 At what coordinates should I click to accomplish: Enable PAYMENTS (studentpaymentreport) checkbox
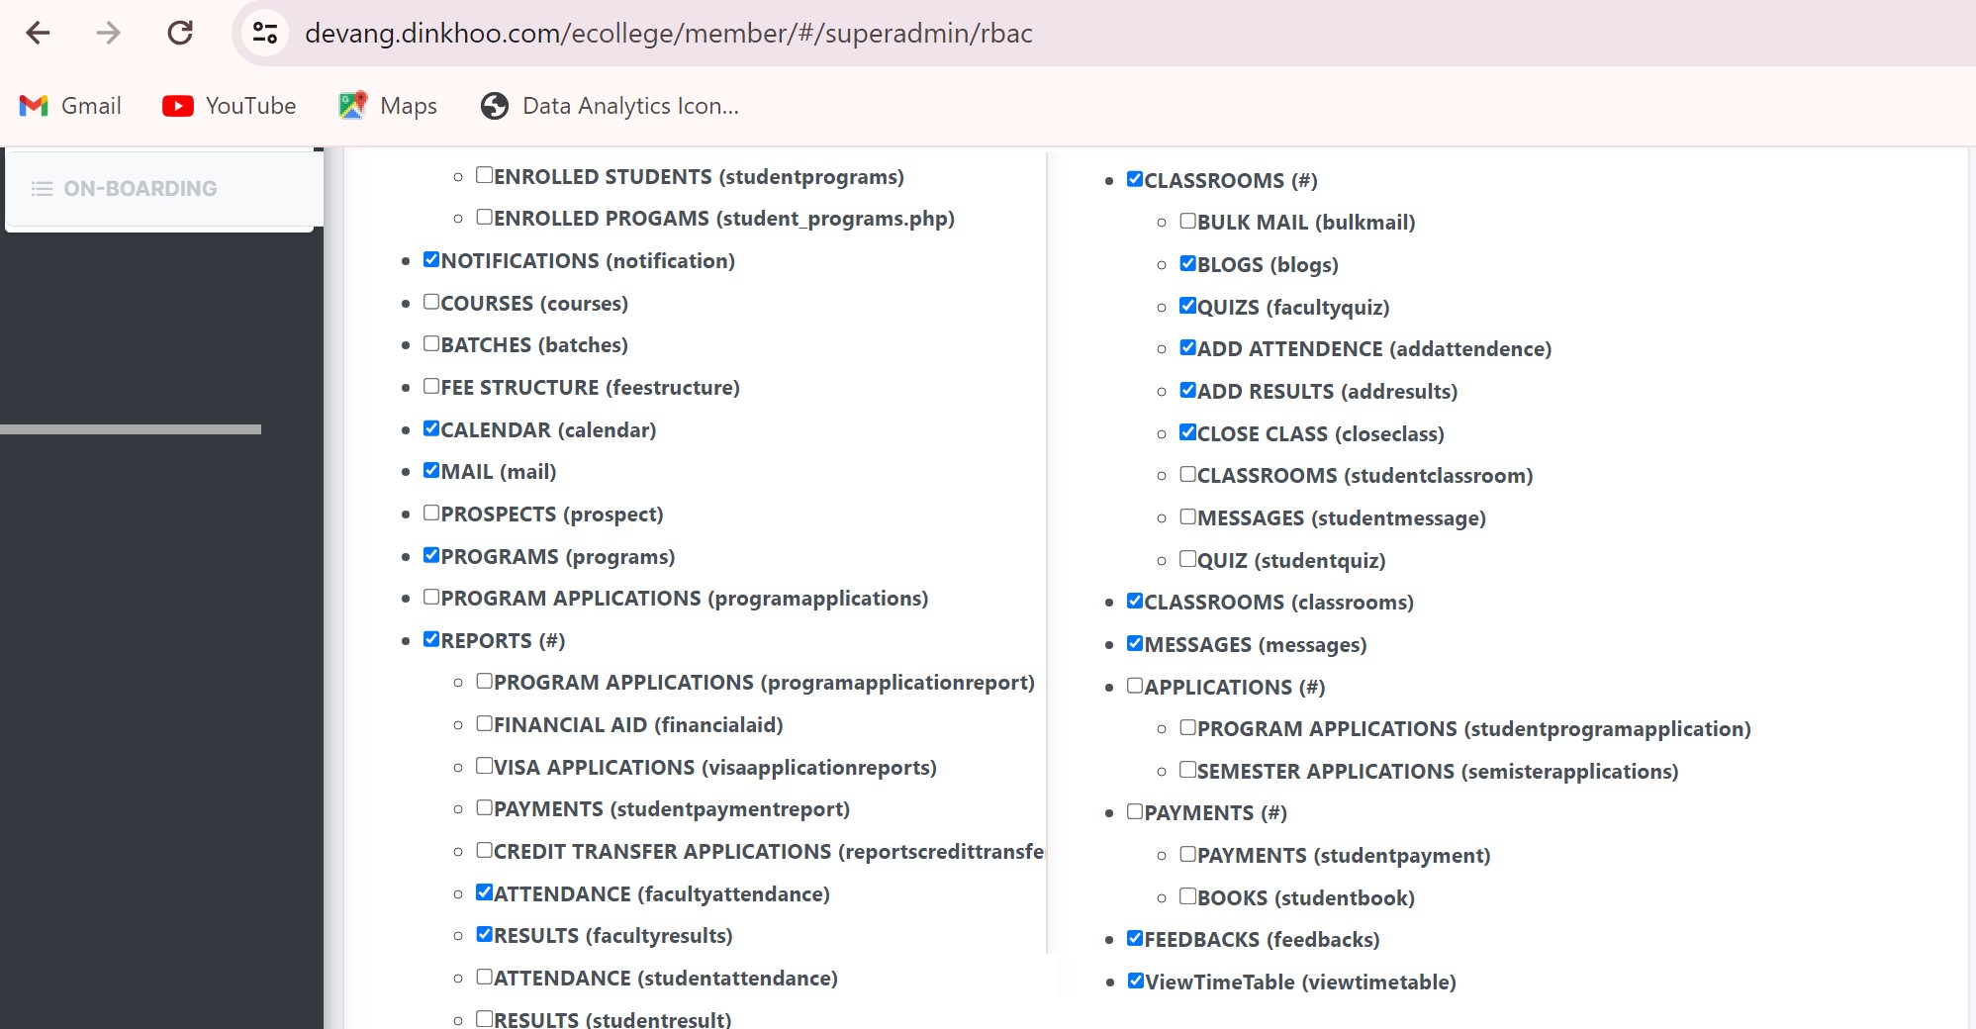click(485, 807)
